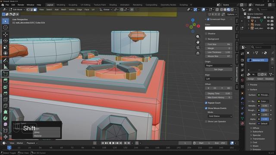
Task: Click the material Assign button
Action: coord(251,79)
